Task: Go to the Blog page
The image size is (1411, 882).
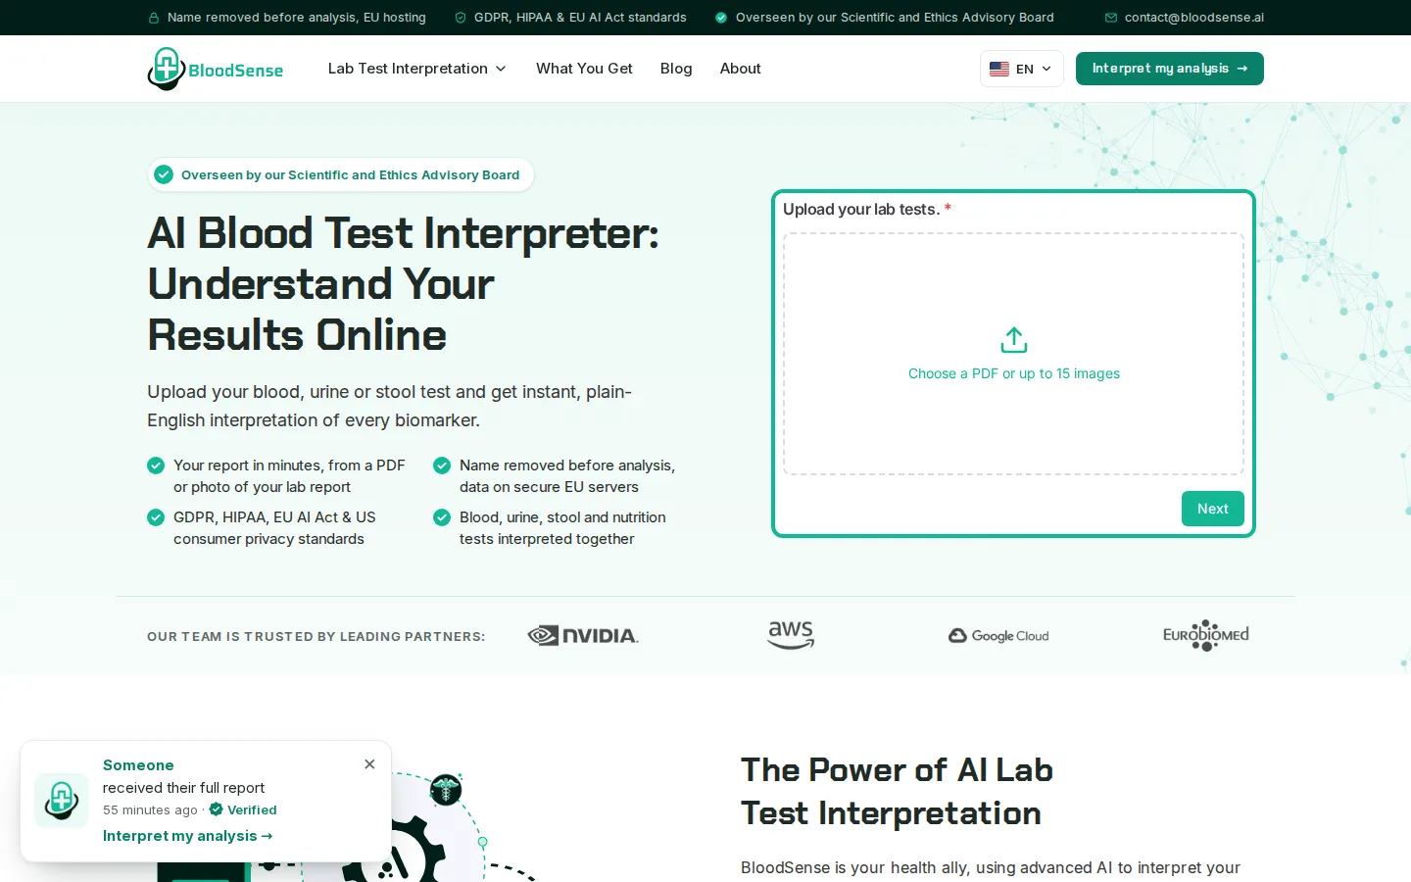Action: (x=676, y=69)
